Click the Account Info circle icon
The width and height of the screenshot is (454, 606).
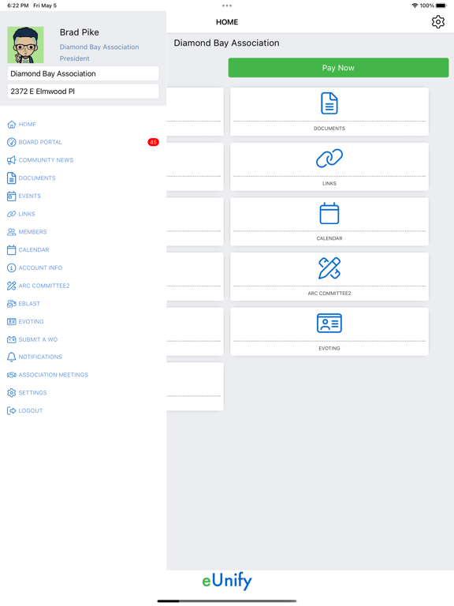[12, 267]
